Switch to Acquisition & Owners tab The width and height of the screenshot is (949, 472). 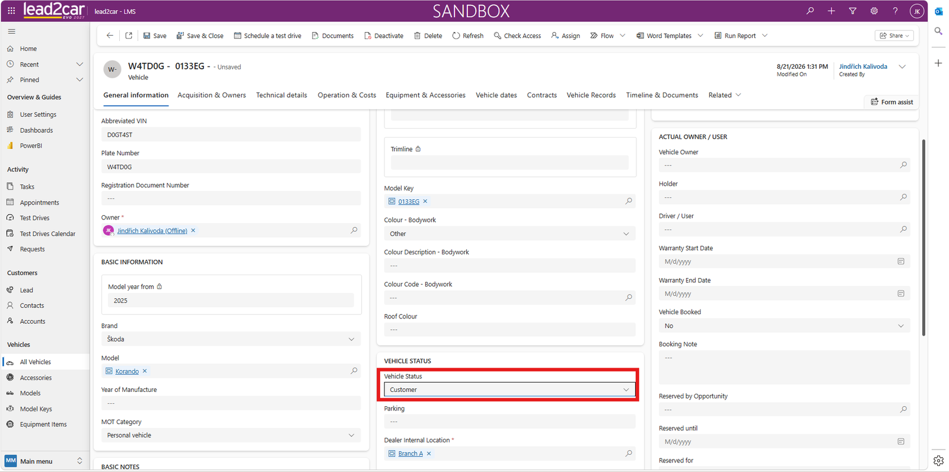(212, 95)
